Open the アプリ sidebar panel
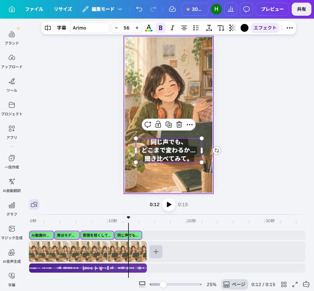 click(11, 132)
